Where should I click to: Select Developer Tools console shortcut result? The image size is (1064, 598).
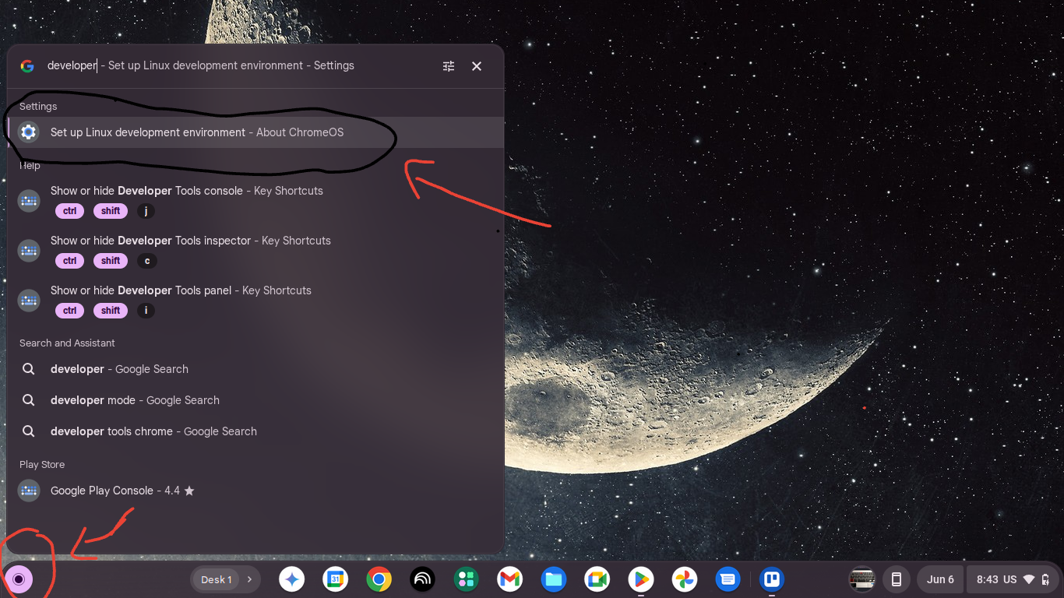[x=255, y=200]
